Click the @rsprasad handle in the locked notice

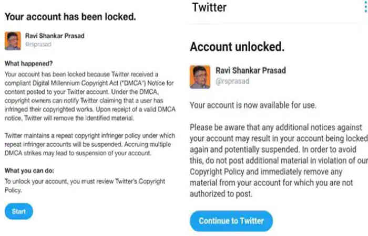coord(38,45)
